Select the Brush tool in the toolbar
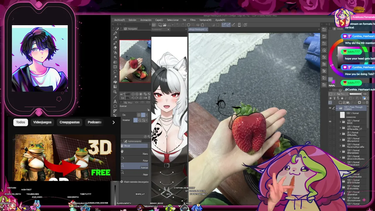 (115, 43)
